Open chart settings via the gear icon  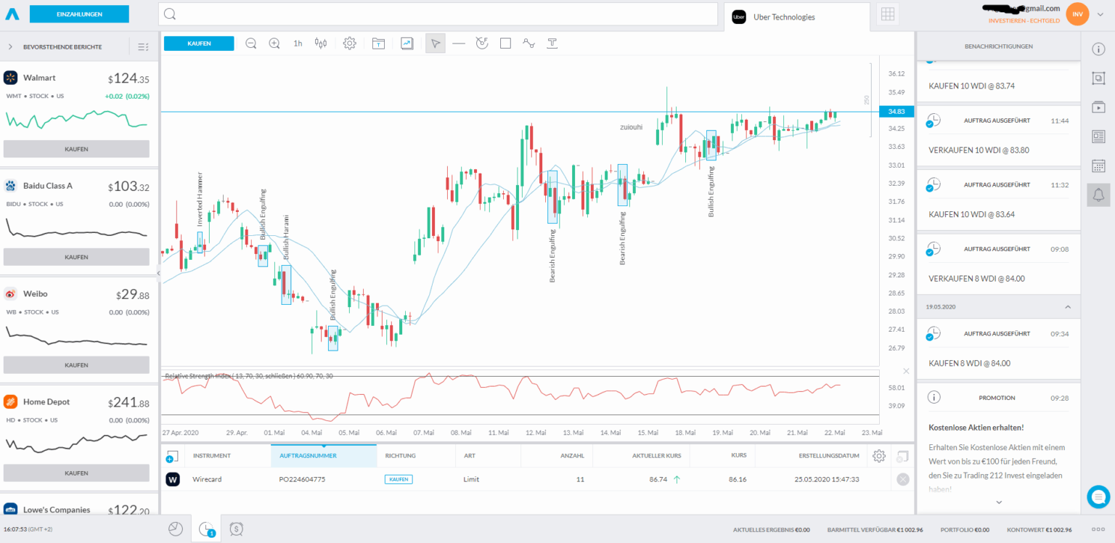(x=349, y=43)
